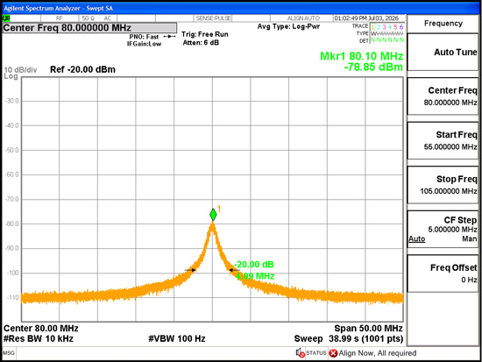Click the PNO: Fast label
The width and height of the screenshot is (482, 362).
(144, 37)
